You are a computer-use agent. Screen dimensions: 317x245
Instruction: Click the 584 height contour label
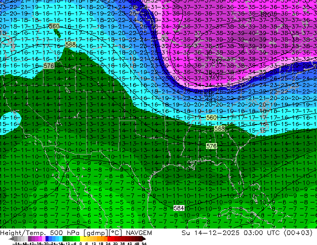(179, 208)
